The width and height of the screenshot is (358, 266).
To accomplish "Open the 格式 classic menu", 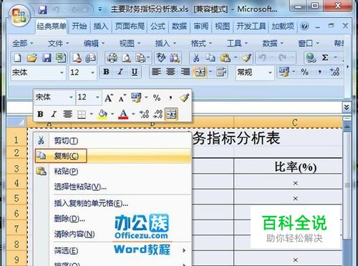I will (x=201, y=44).
